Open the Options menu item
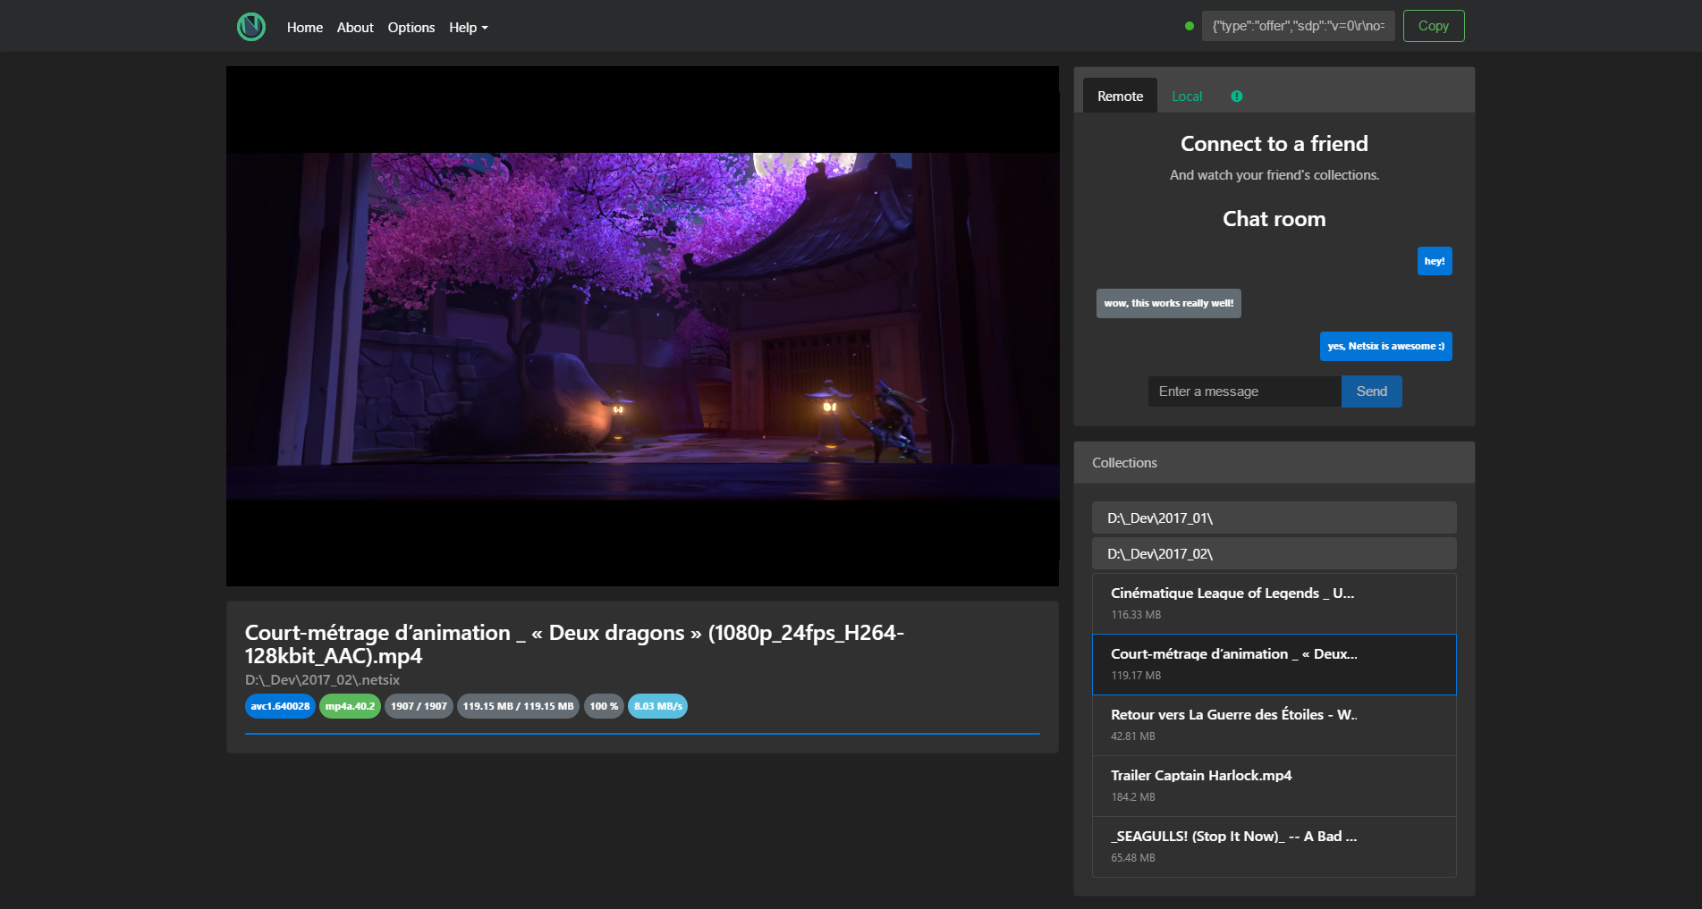This screenshot has height=909, width=1702. pyautogui.click(x=411, y=28)
